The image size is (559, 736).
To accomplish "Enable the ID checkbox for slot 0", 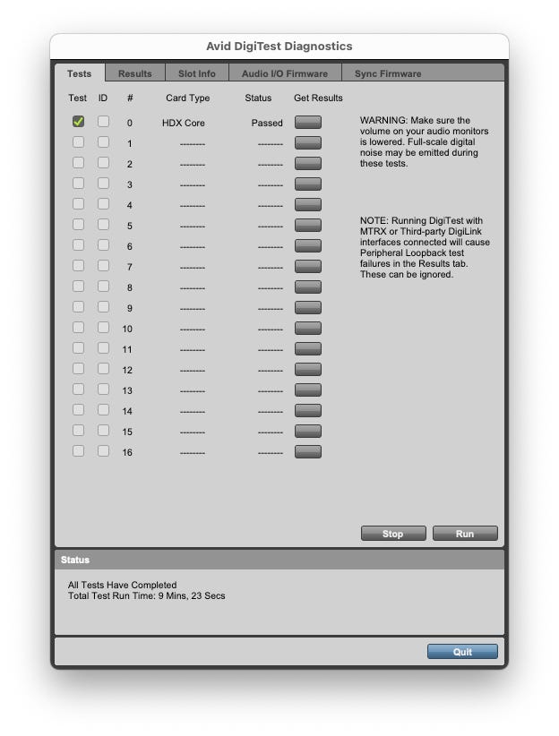I will 103,122.
